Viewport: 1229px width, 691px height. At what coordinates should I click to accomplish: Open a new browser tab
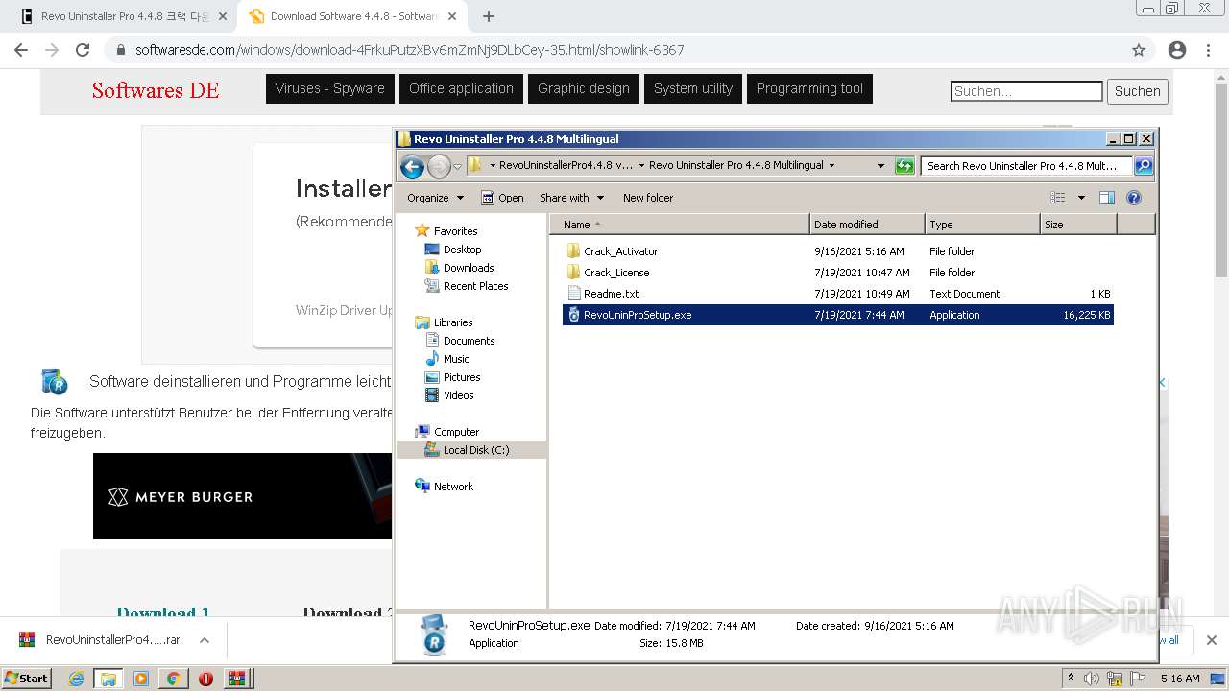pos(489,16)
